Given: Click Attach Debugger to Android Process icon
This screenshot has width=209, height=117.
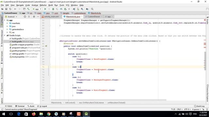Looking at the screenshot, I should pyautogui.click(x=65, y=9).
